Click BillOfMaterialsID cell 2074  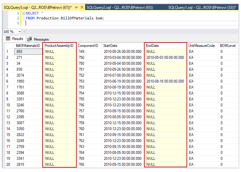click(x=28, y=75)
